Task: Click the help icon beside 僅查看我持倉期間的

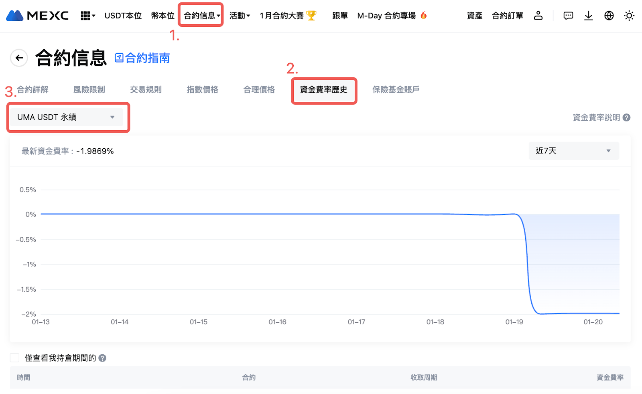Action: pos(102,358)
